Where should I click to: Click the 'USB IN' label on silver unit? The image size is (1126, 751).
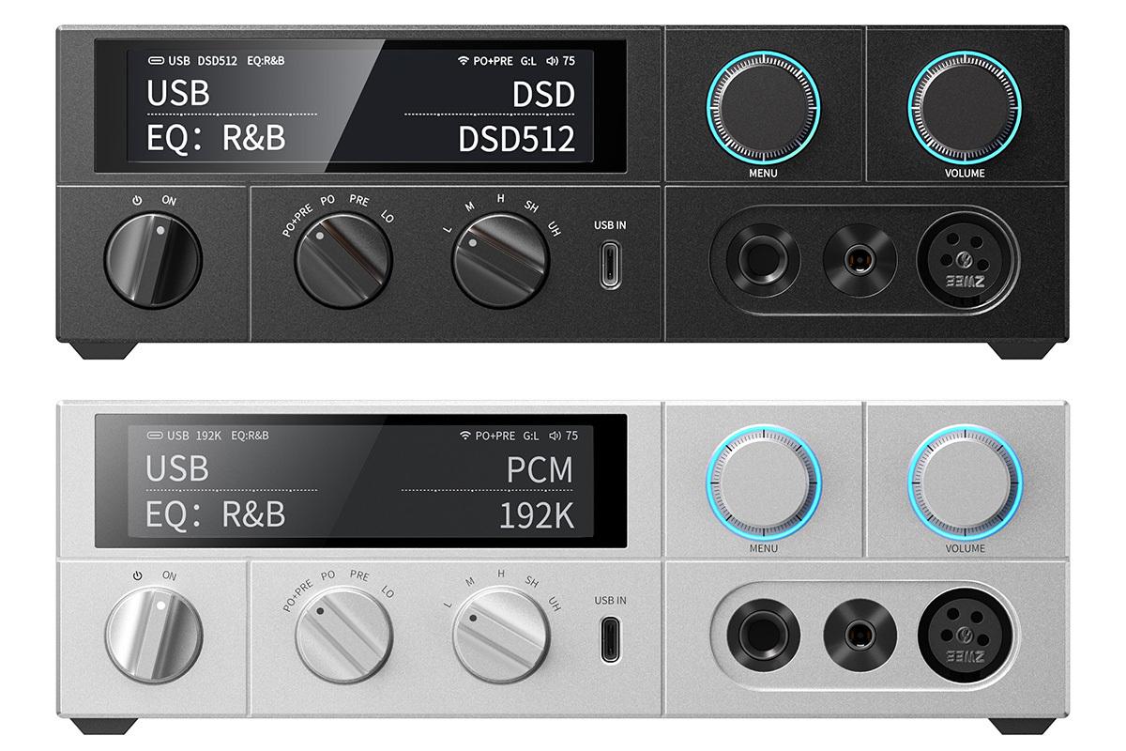[x=610, y=601]
